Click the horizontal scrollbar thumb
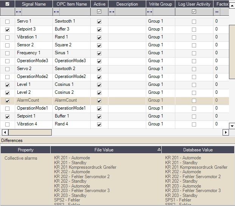Image resolution: width=235 pixels, height=206 pixels. 30,133
